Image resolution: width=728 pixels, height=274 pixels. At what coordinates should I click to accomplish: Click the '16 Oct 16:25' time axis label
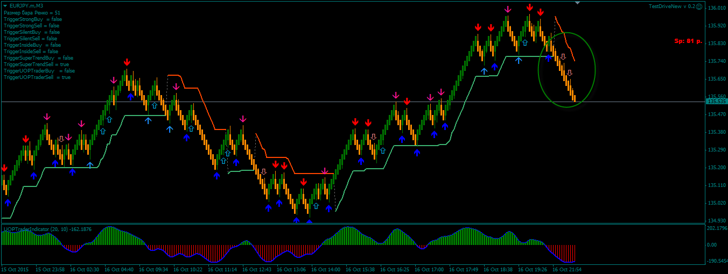[x=395, y=269]
